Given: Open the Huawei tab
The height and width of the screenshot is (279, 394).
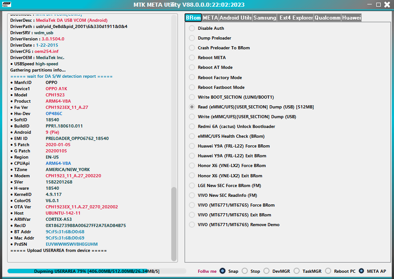Looking at the screenshot, I should pyautogui.click(x=352, y=18).
